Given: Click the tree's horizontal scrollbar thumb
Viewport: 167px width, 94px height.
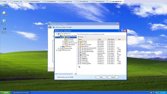Looking at the screenshot, I should tap(65, 74).
